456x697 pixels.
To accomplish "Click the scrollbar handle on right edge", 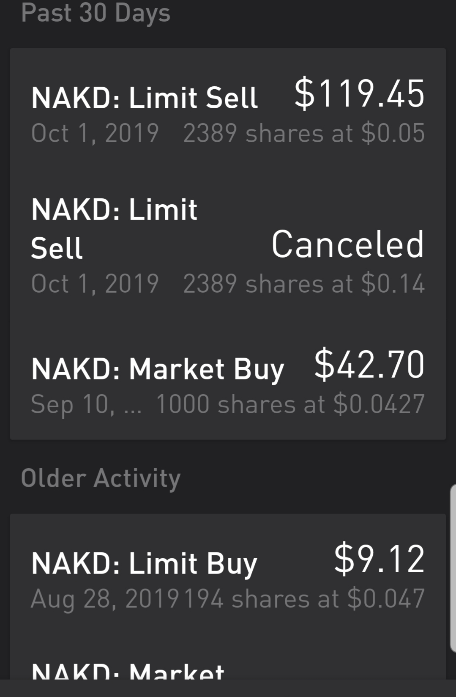I will [453, 567].
